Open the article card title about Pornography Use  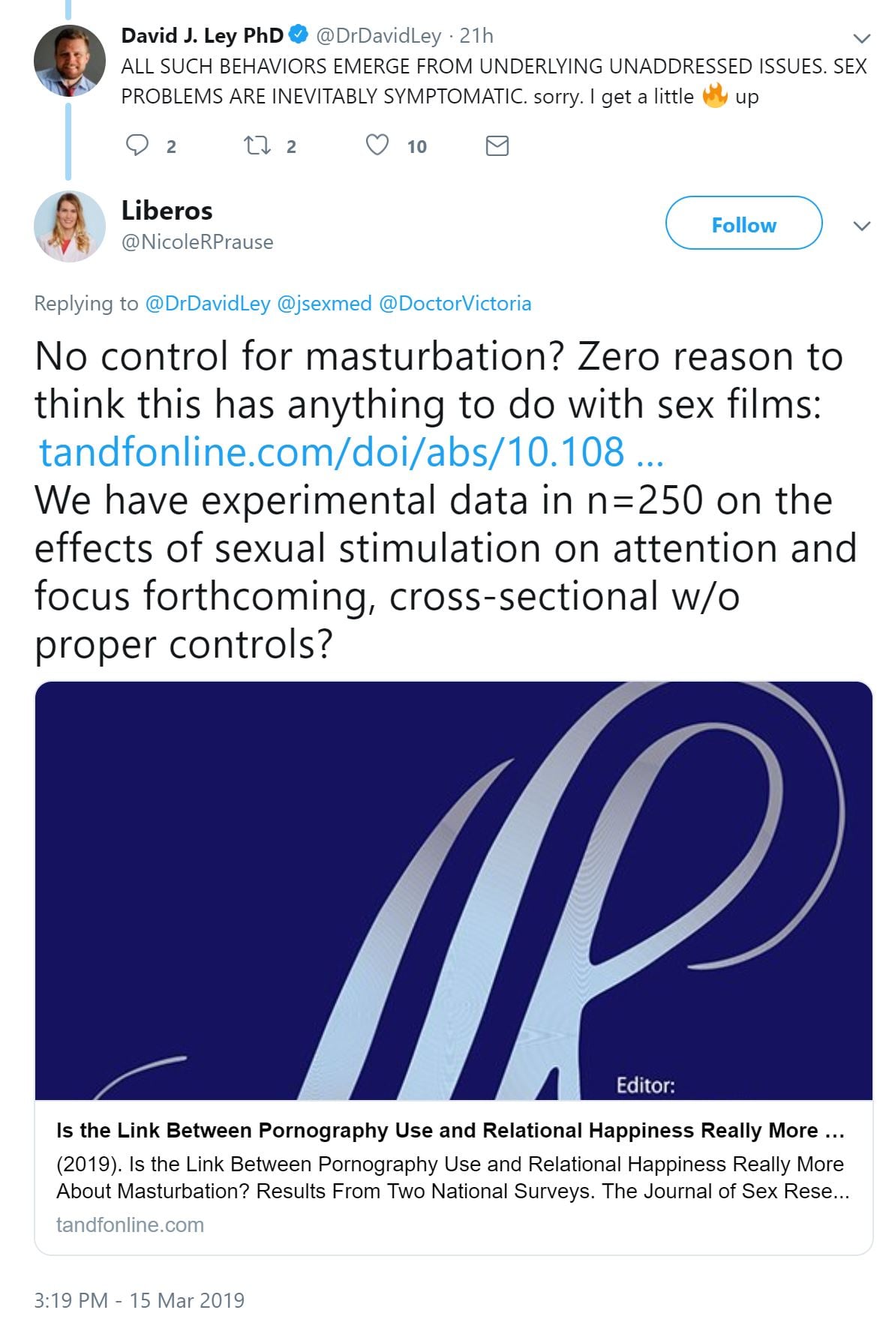coord(450,1130)
